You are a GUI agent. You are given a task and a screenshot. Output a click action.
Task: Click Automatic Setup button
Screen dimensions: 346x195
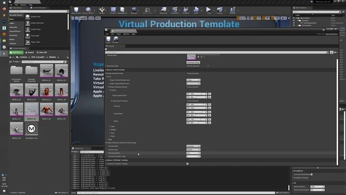point(194,63)
